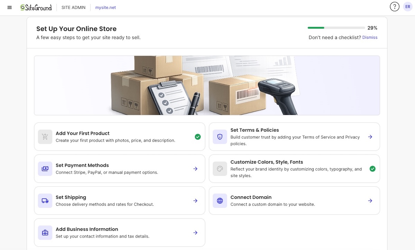Viewport: 415px width, 250px height.
Task: Click the arrow on Set Terms & Policies
Action: 370,137
